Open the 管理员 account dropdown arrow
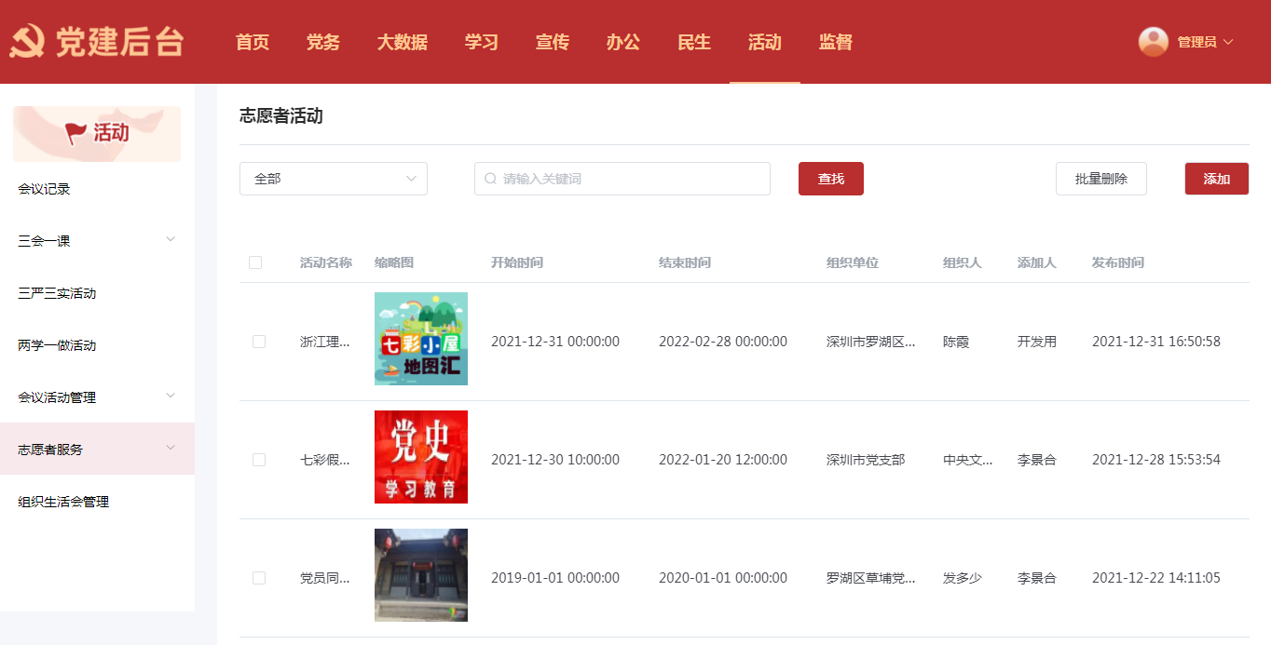The image size is (1271, 645). tap(1228, 42)
